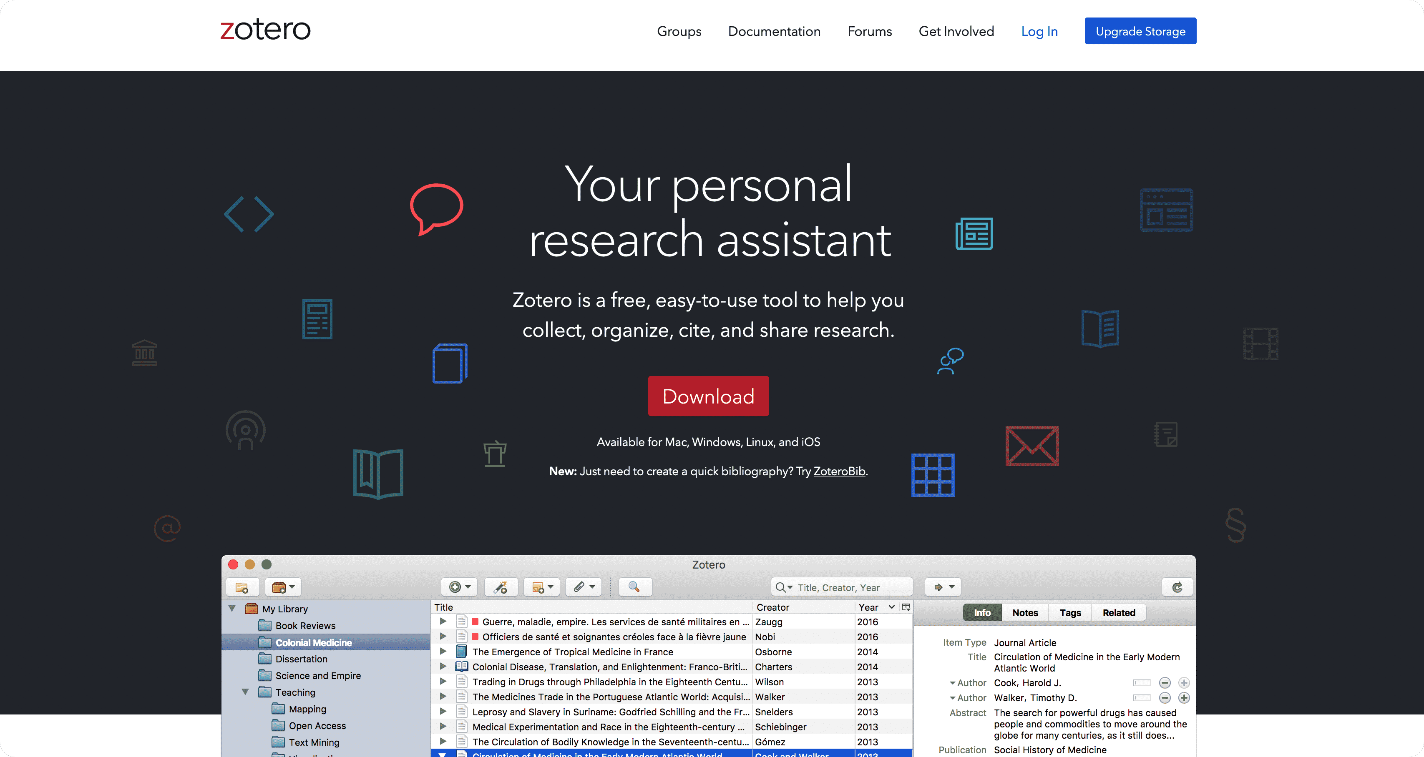The height and width of the screenshot is (757, 1424).
Task: Click the red Download button
Action: coord(708,396)
